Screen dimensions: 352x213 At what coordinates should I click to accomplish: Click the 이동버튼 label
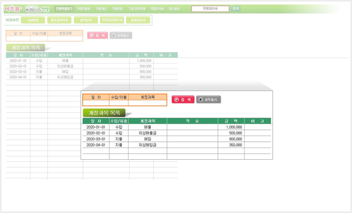click(x=12, y=20)
